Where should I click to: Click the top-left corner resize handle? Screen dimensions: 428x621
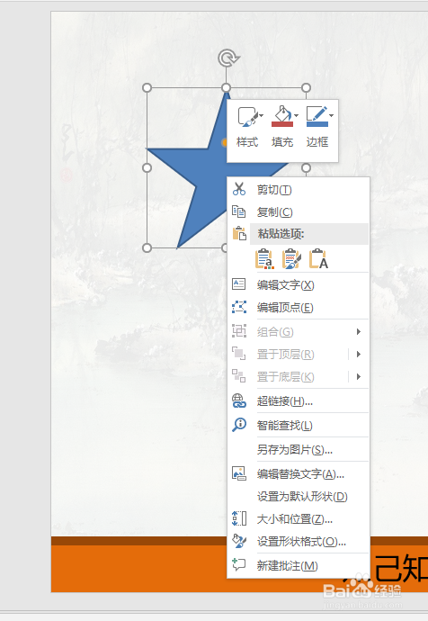click(147, 88)
